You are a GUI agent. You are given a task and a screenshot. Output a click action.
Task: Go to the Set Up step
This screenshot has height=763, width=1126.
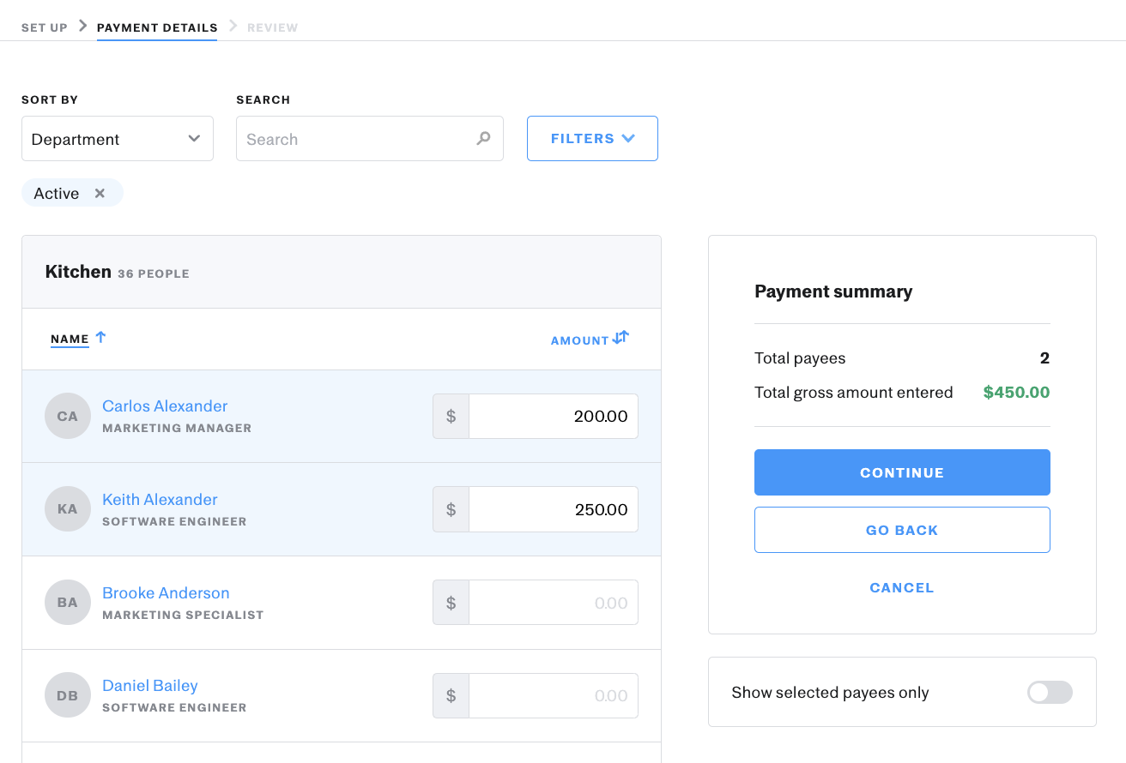(45, 27)
